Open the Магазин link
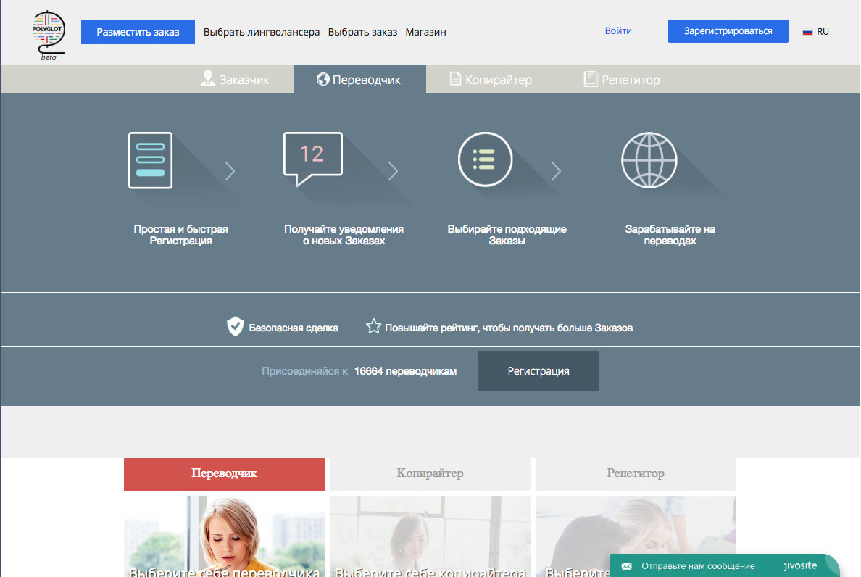This screenshot has height=577, width=861. coord(425,32)
